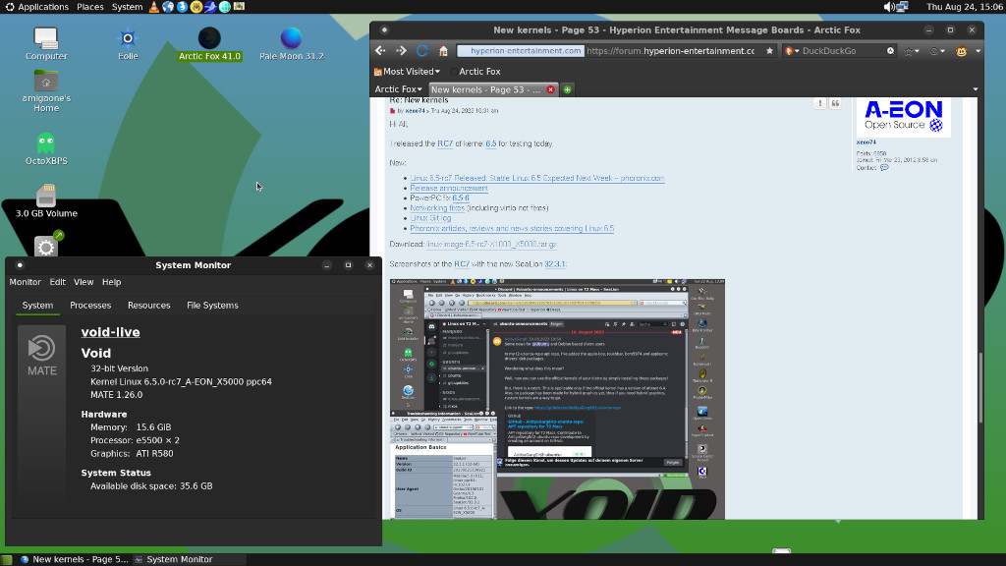
Task: Open the Release announcement link
Action: click(449, 188)
